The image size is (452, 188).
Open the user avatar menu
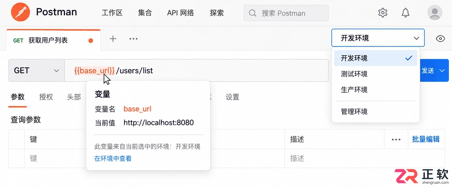pos(435,13)
